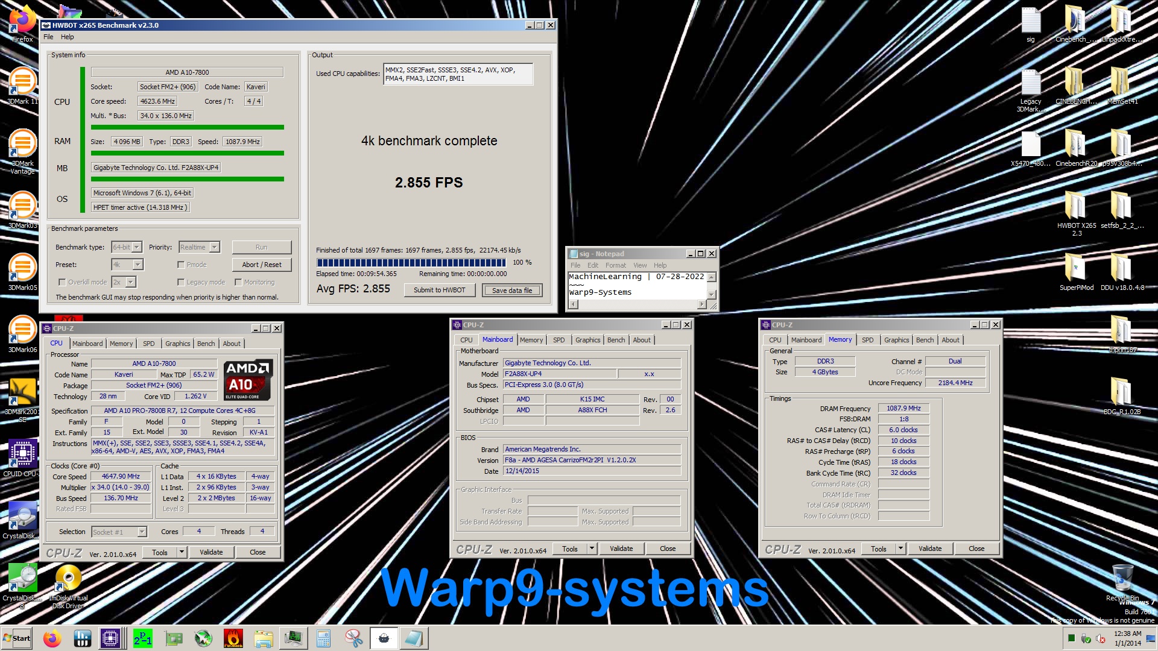Screen dimensions: 1158x651
Task: Open Windows Explorer from the taskbar
Action: point(264,638)
